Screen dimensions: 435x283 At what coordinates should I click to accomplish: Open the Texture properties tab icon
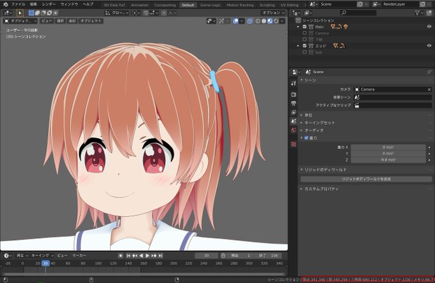pos(294,144)
